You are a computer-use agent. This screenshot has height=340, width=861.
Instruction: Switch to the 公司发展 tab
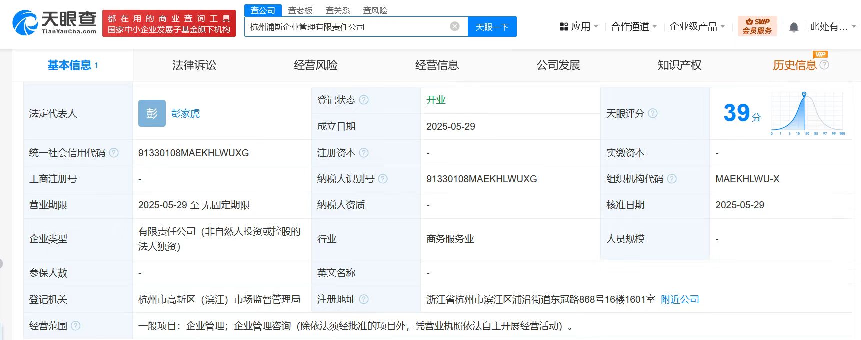(558, 65)
